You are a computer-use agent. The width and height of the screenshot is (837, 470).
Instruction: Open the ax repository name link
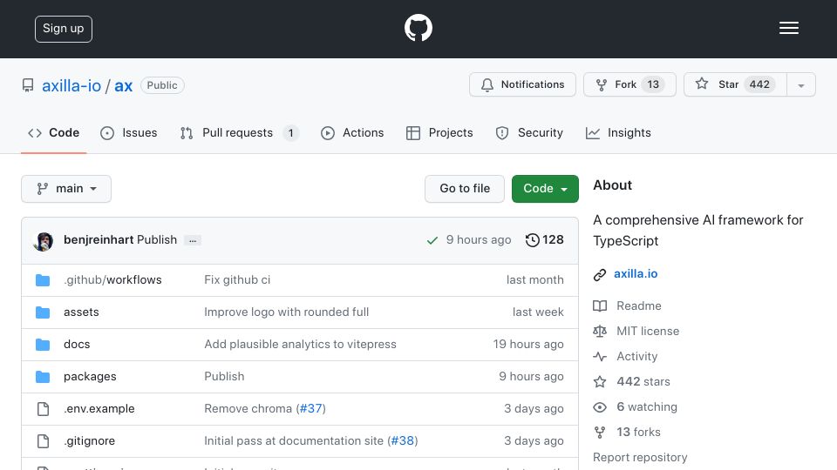[x=123, y=85]
